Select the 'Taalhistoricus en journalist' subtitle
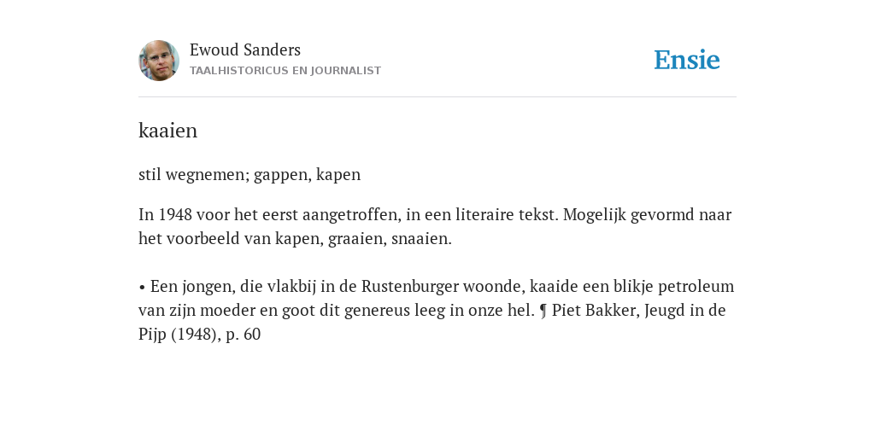This screenshot has width=875, height=437. point(285,71)
